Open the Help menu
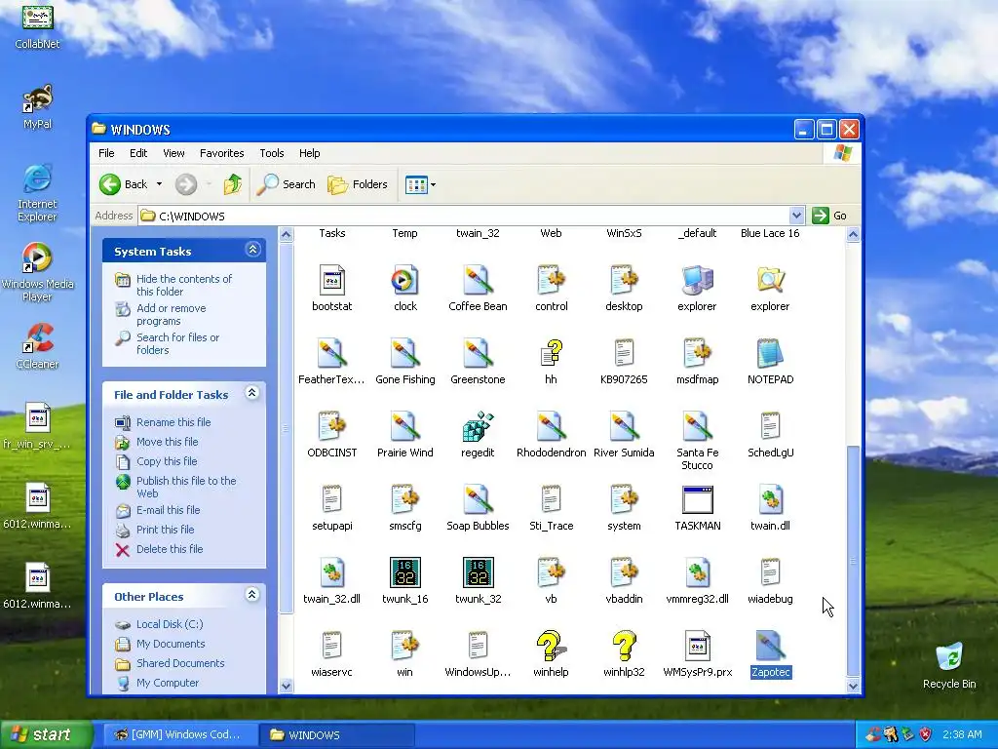 click(309, 153)
